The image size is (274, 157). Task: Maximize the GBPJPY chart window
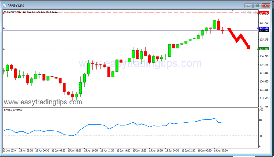257,5
